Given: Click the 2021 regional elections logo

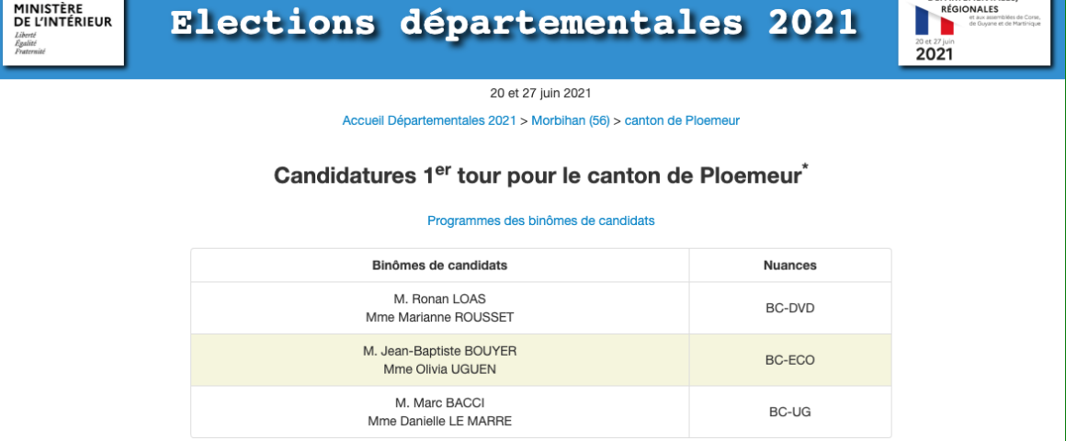Looking at the screenshot, I should click(973, 31).
